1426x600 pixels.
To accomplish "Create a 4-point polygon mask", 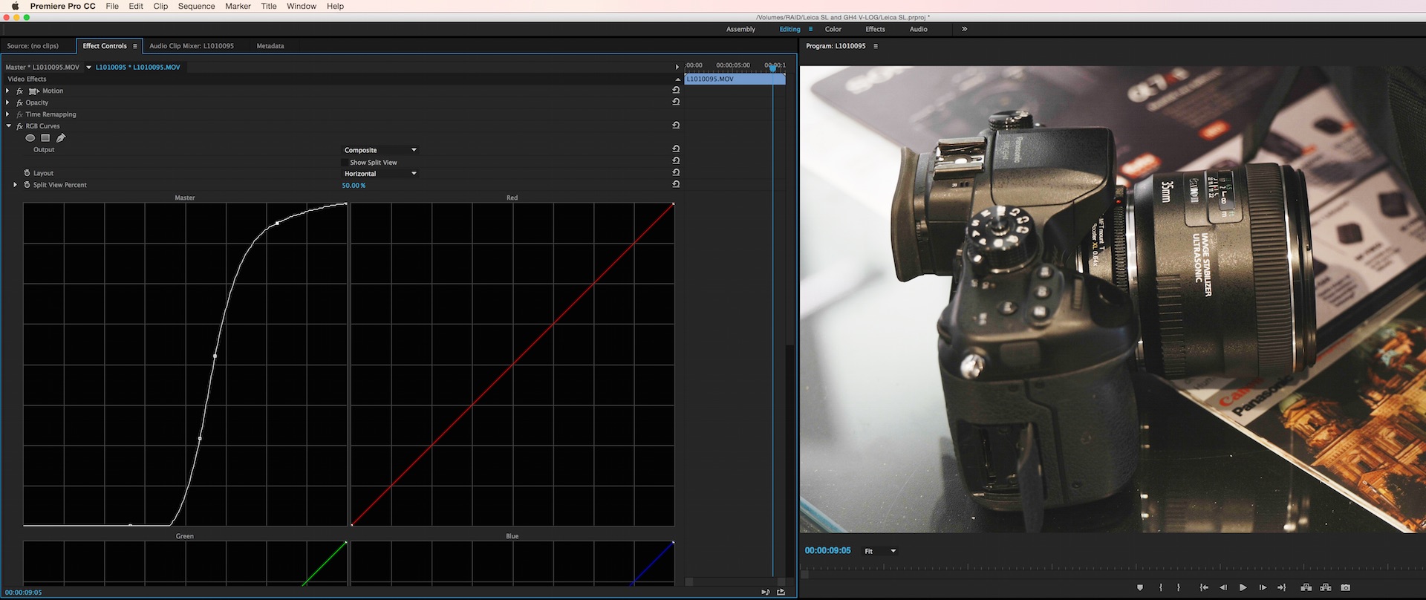I will 45,138.
